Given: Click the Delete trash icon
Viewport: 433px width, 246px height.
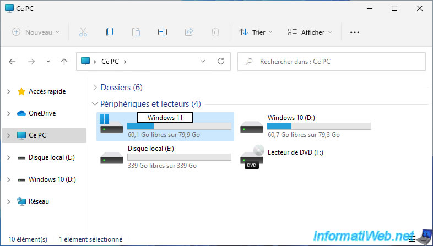Looking at the screenshot, I should 215,32.
